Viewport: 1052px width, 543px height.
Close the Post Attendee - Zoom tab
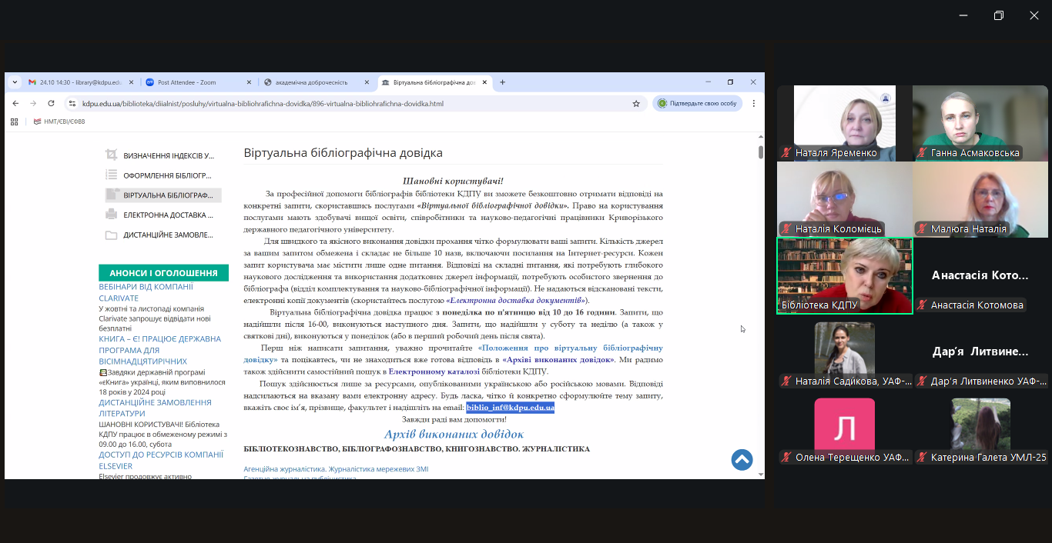(249, 82)
